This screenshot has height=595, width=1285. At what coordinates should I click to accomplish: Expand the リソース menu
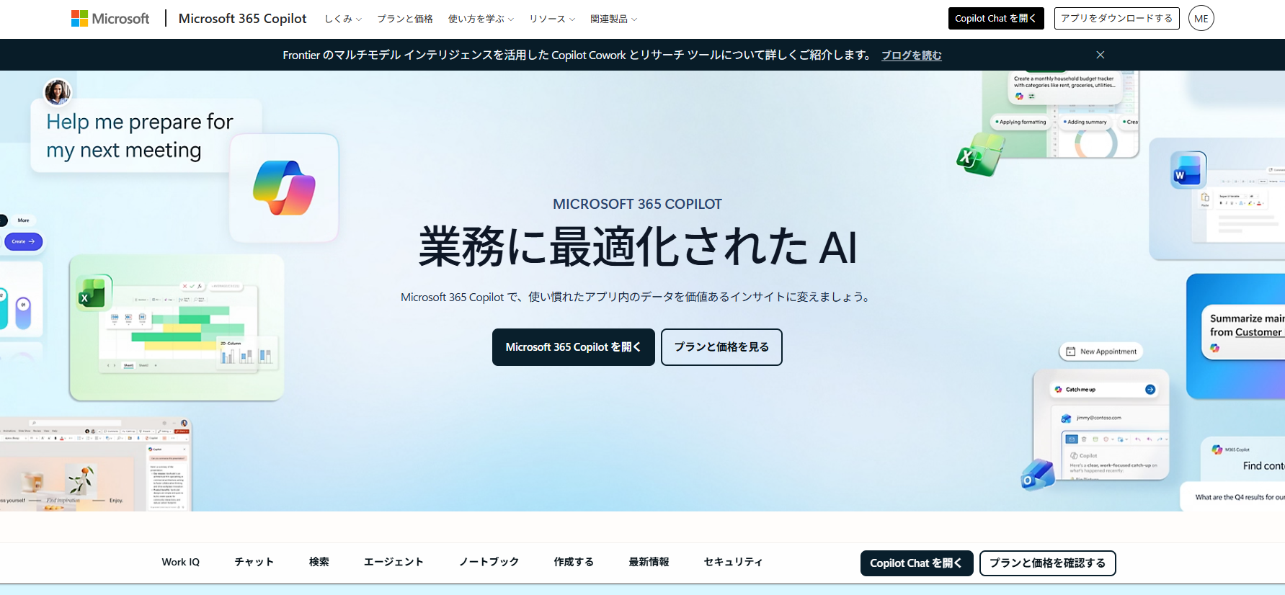pos(552,19)
